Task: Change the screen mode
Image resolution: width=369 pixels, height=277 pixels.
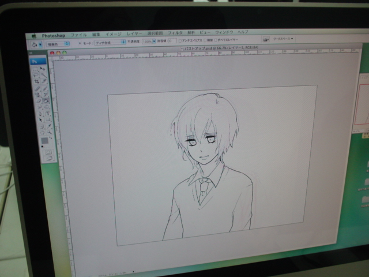Action: coord(49,158)
